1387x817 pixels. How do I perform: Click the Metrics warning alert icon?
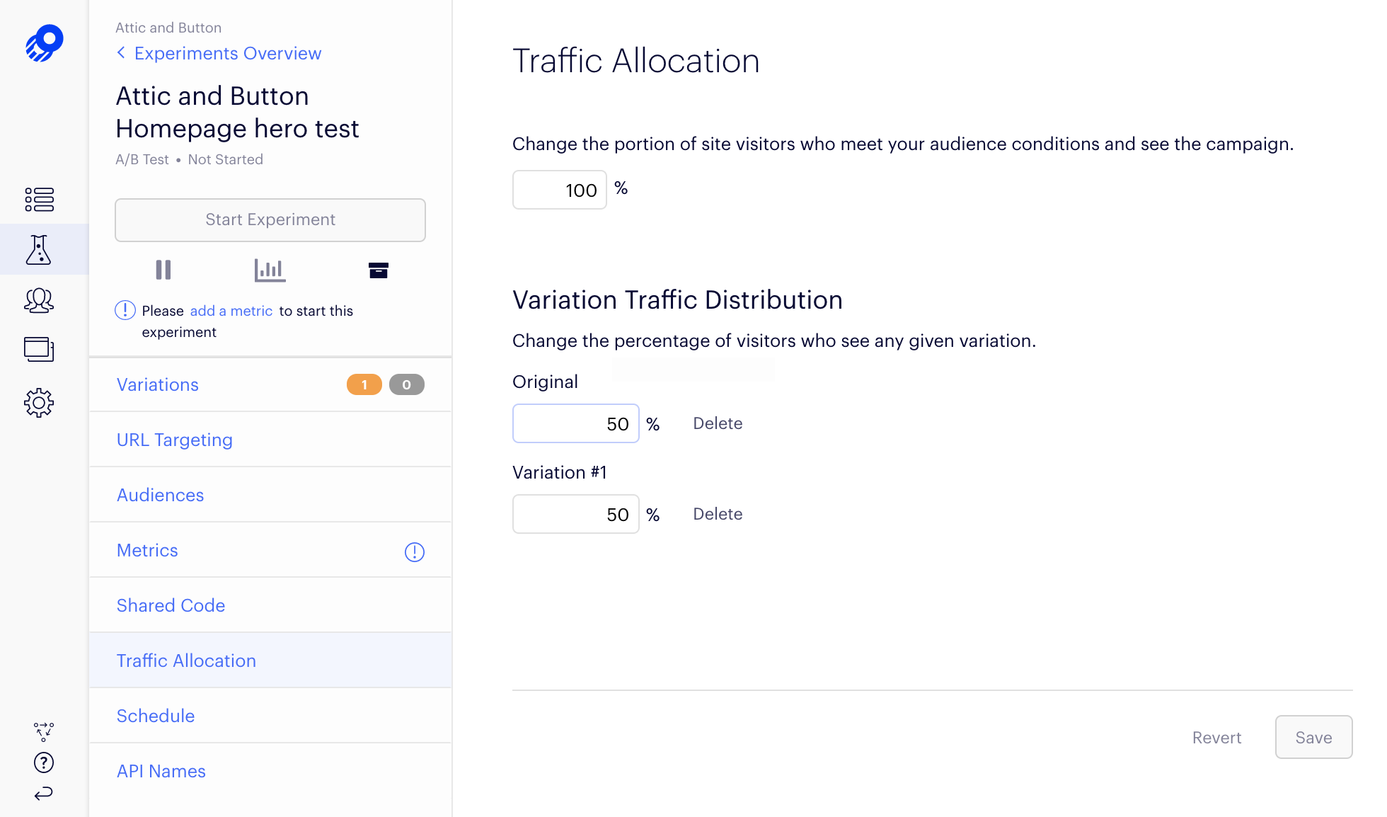point(414,552)
